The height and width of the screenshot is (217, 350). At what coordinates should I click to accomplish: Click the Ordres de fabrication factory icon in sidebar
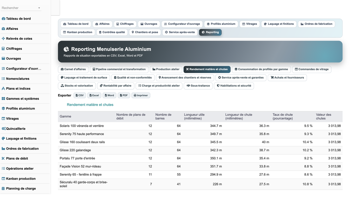(x=3, y=148)
